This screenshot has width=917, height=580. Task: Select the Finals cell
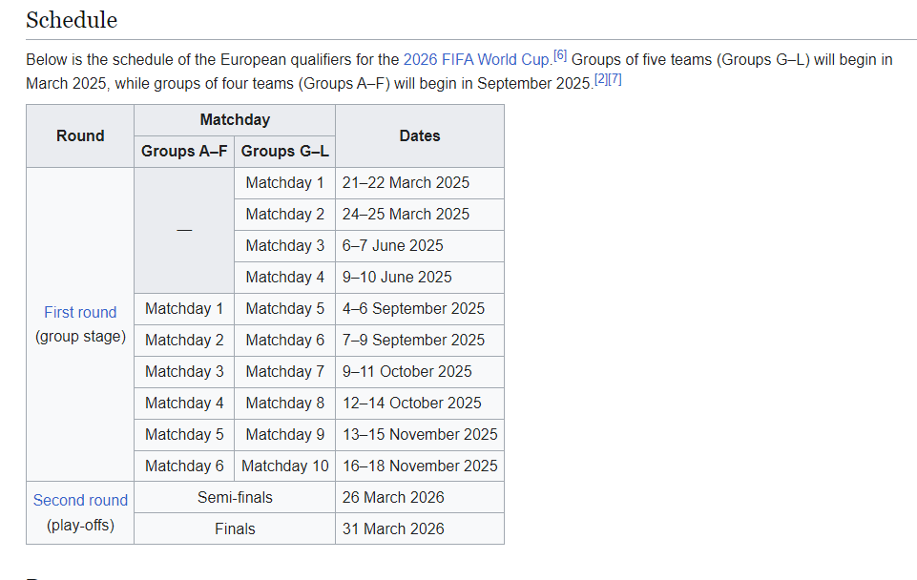235,528
